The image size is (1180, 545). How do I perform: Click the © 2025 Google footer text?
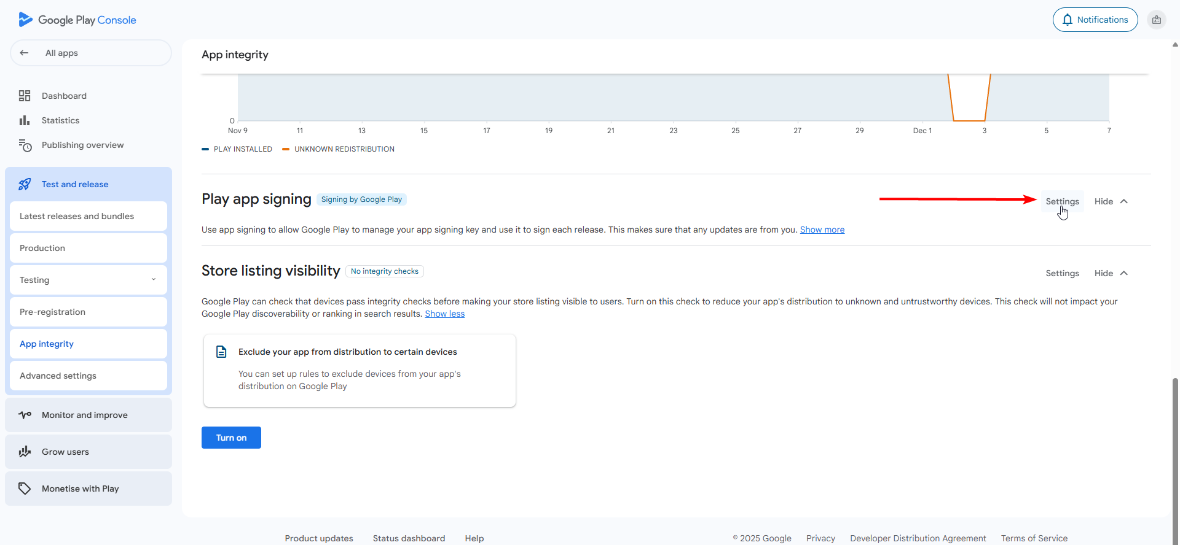762,538
